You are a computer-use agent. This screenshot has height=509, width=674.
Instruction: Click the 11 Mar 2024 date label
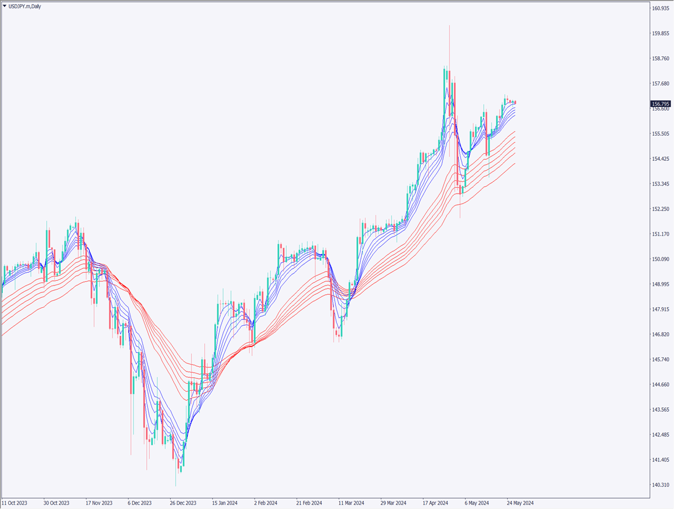coord(352,503)
